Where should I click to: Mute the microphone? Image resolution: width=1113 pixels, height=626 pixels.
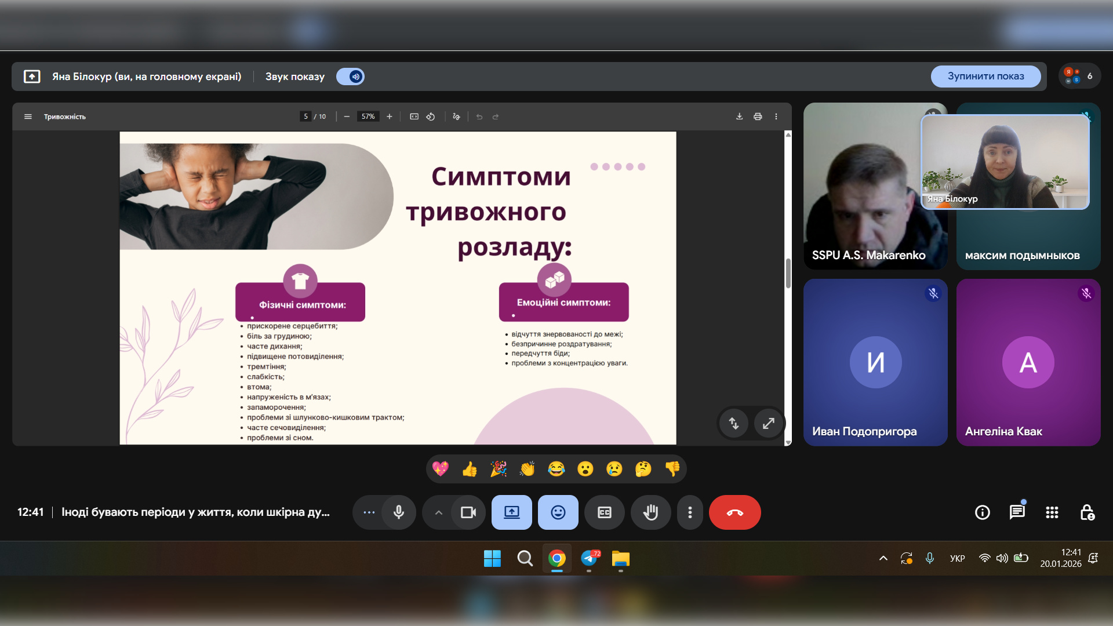(x=399, y=512)
